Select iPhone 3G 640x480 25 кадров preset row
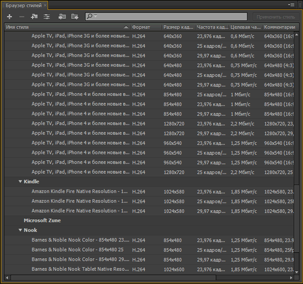This screenshot has height=284, width=303. (x=149, y=75)
